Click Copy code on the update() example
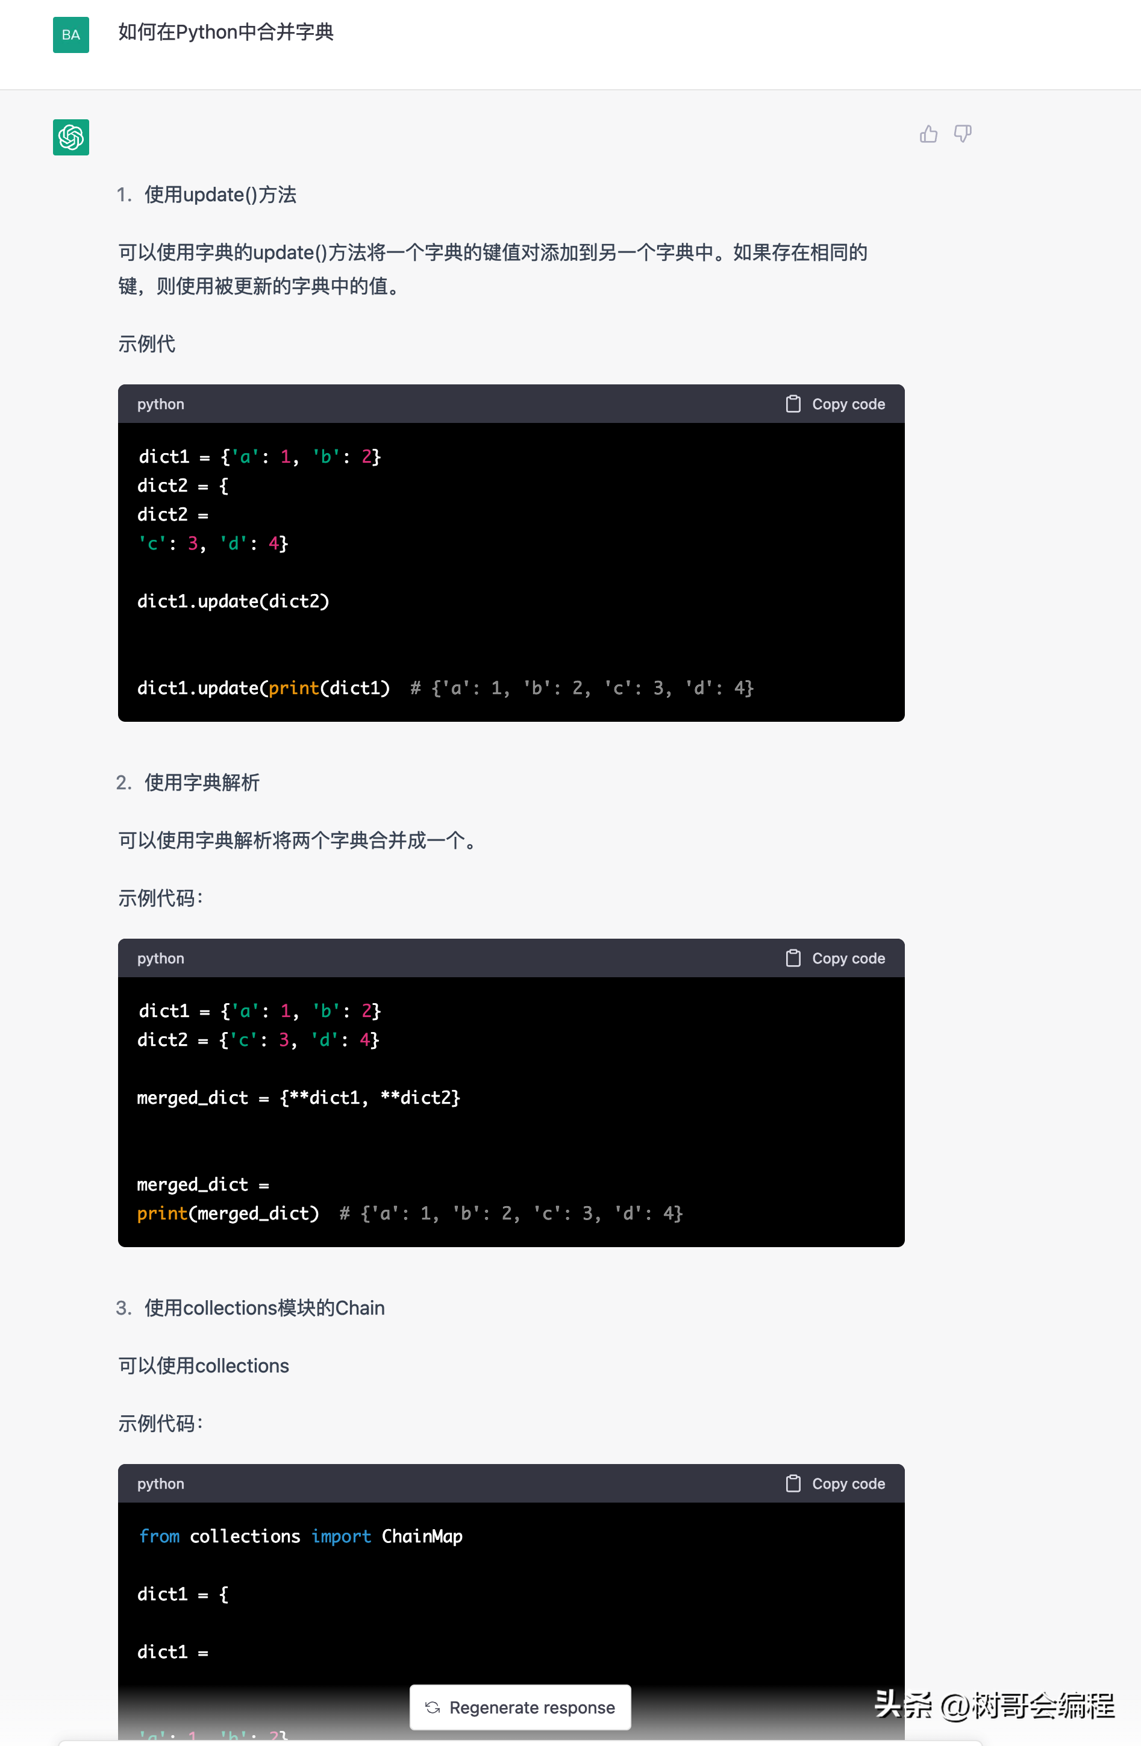Screen dimensions: 1141x1746 click(x=848, y=404)
